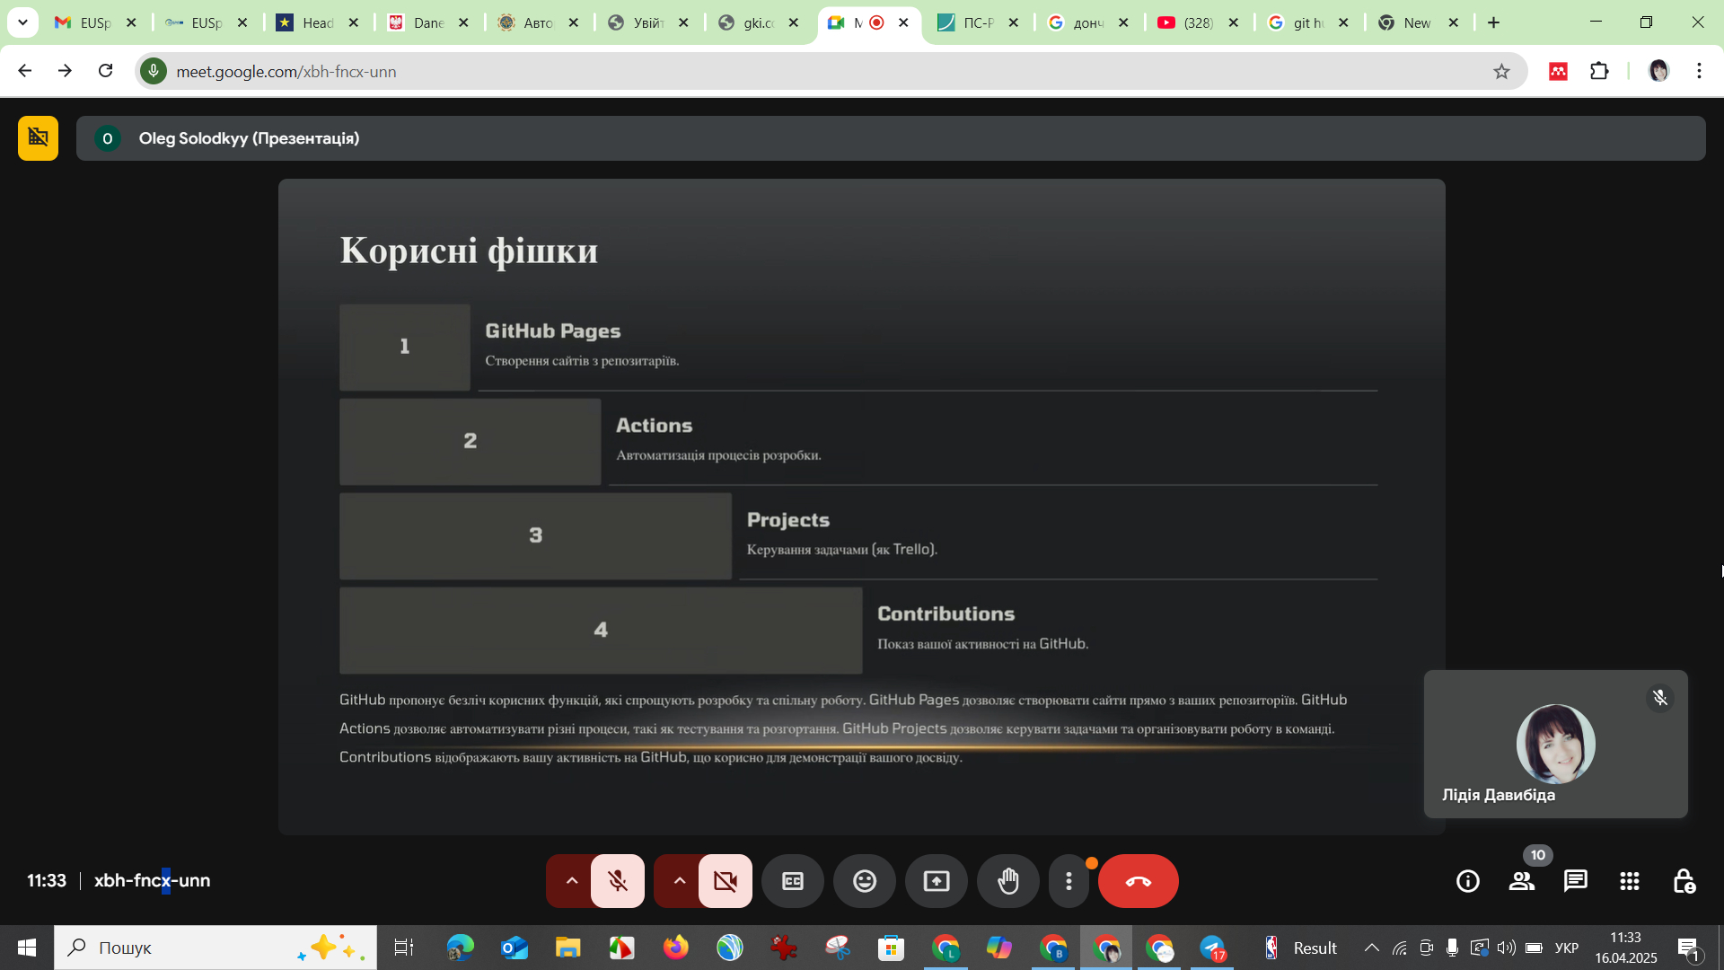The height and width of the screenshot is (970, 1724).
Task: Open the red extension icon in toolbar
Action: pos(1558,71)
